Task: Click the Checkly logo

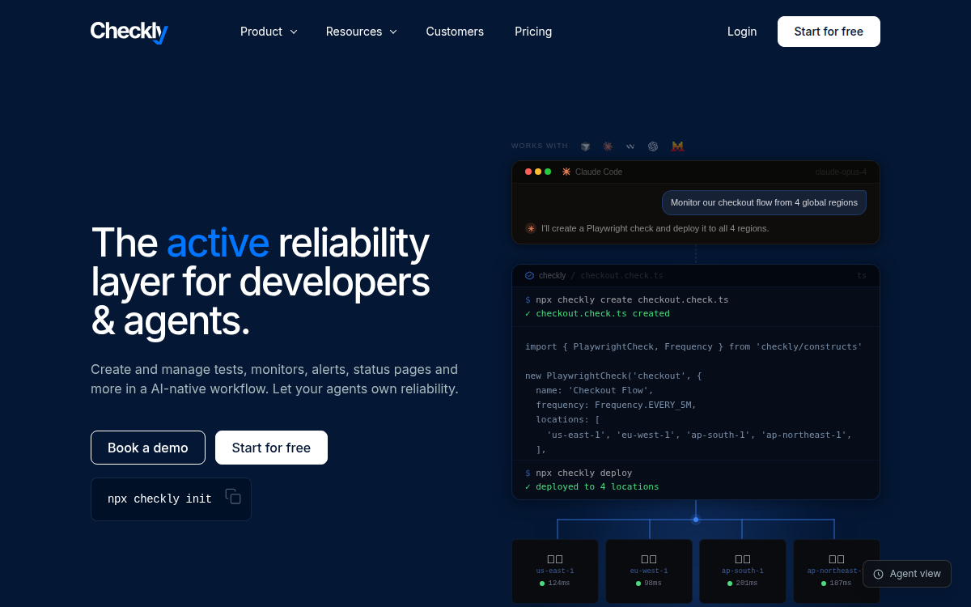Action: [x=129, y=32]
